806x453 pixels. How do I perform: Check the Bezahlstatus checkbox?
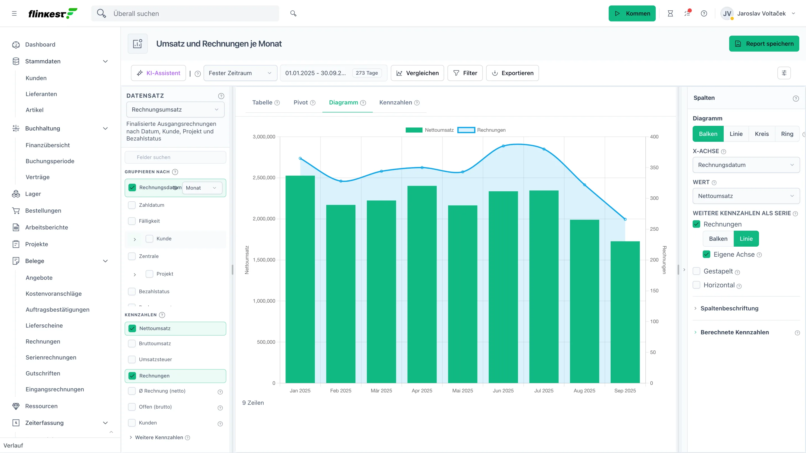coord(132,291)
